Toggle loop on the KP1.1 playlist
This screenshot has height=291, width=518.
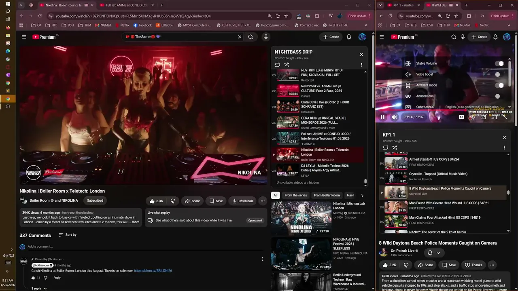click(385, 148)
